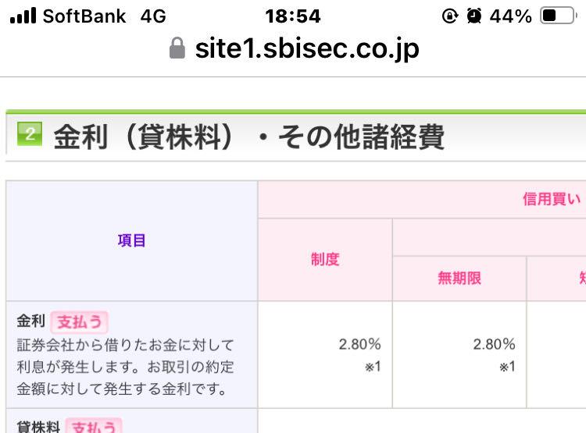Tap the cellular signal bars icon
Viewport: 586px width, 433px height.
click(x=23, y=16)
